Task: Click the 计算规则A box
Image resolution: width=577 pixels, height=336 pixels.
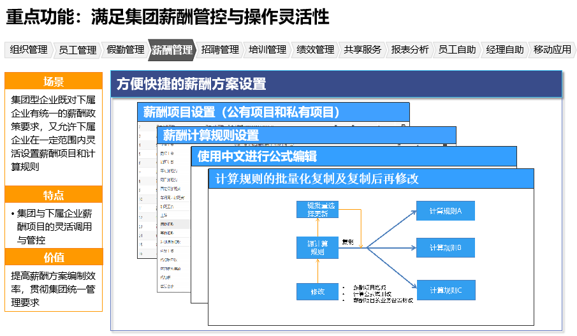Action: click(445, 211)
